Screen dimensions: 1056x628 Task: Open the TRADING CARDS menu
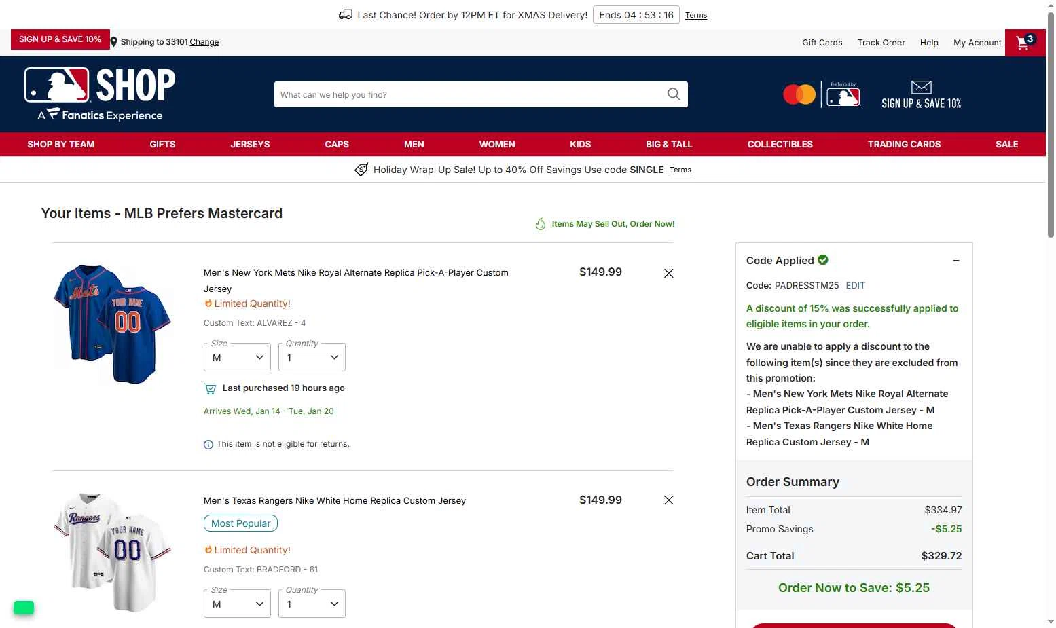pyautogui.click(x=904, y=144)
